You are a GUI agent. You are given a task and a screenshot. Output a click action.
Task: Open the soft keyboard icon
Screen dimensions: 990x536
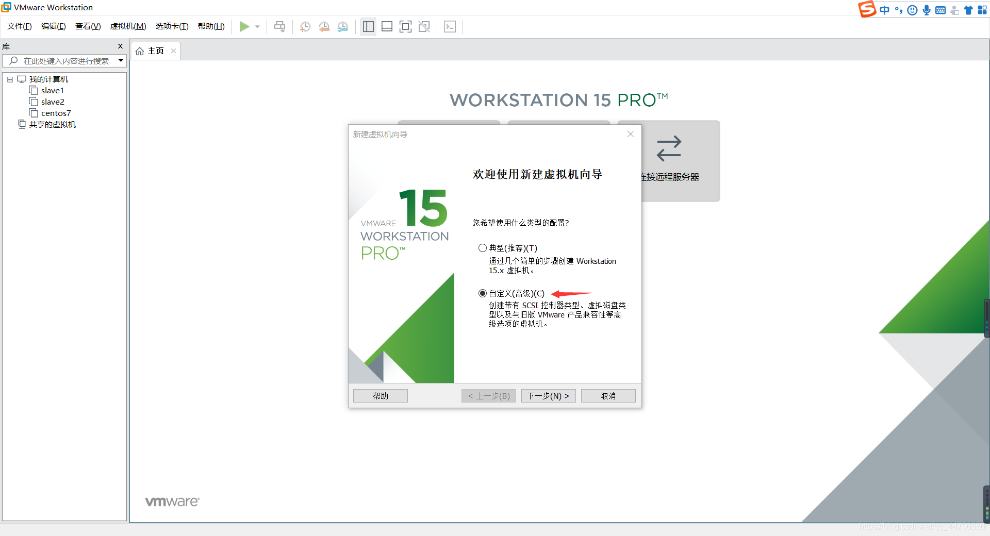click(x=940, y=10)
